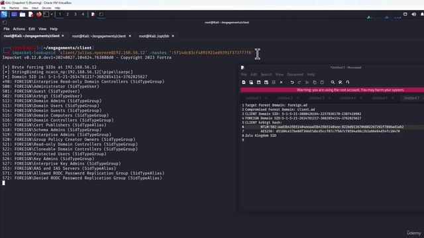Click terminal window icon in title bar
Image resolution: width=424 pixels, height=238 pixels.
pos(5,22)
